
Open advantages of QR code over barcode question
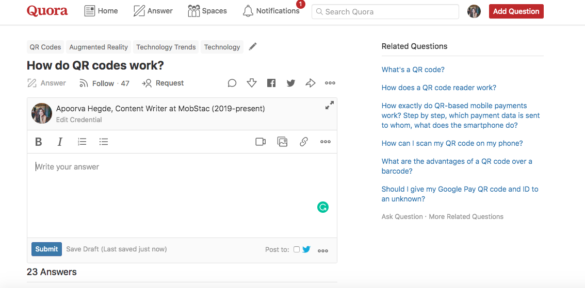tap(457, 166)
